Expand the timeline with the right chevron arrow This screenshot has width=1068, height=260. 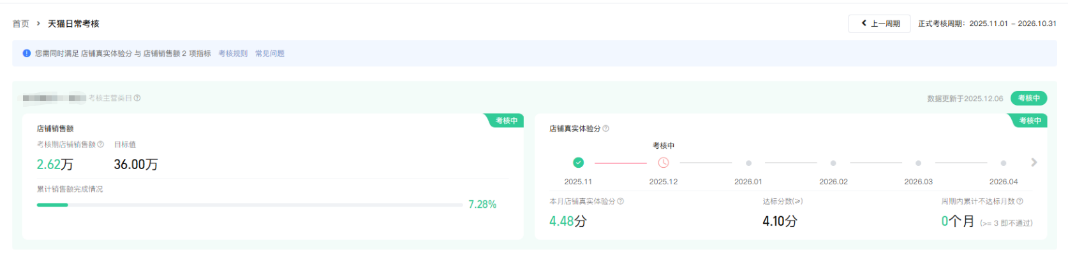1034,163
